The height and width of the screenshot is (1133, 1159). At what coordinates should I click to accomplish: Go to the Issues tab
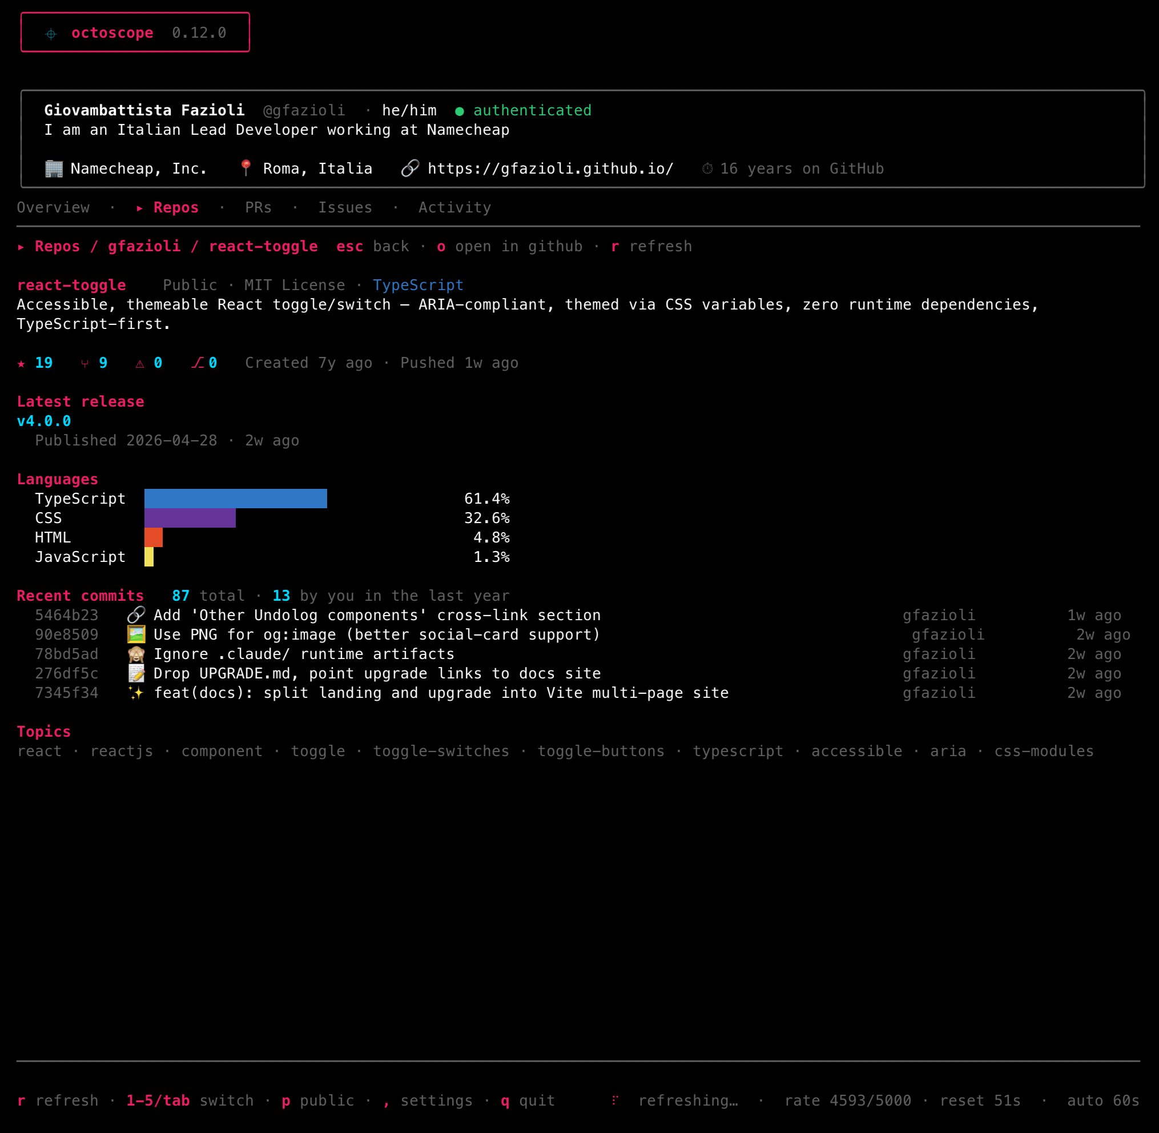click(x=345, y=208)
